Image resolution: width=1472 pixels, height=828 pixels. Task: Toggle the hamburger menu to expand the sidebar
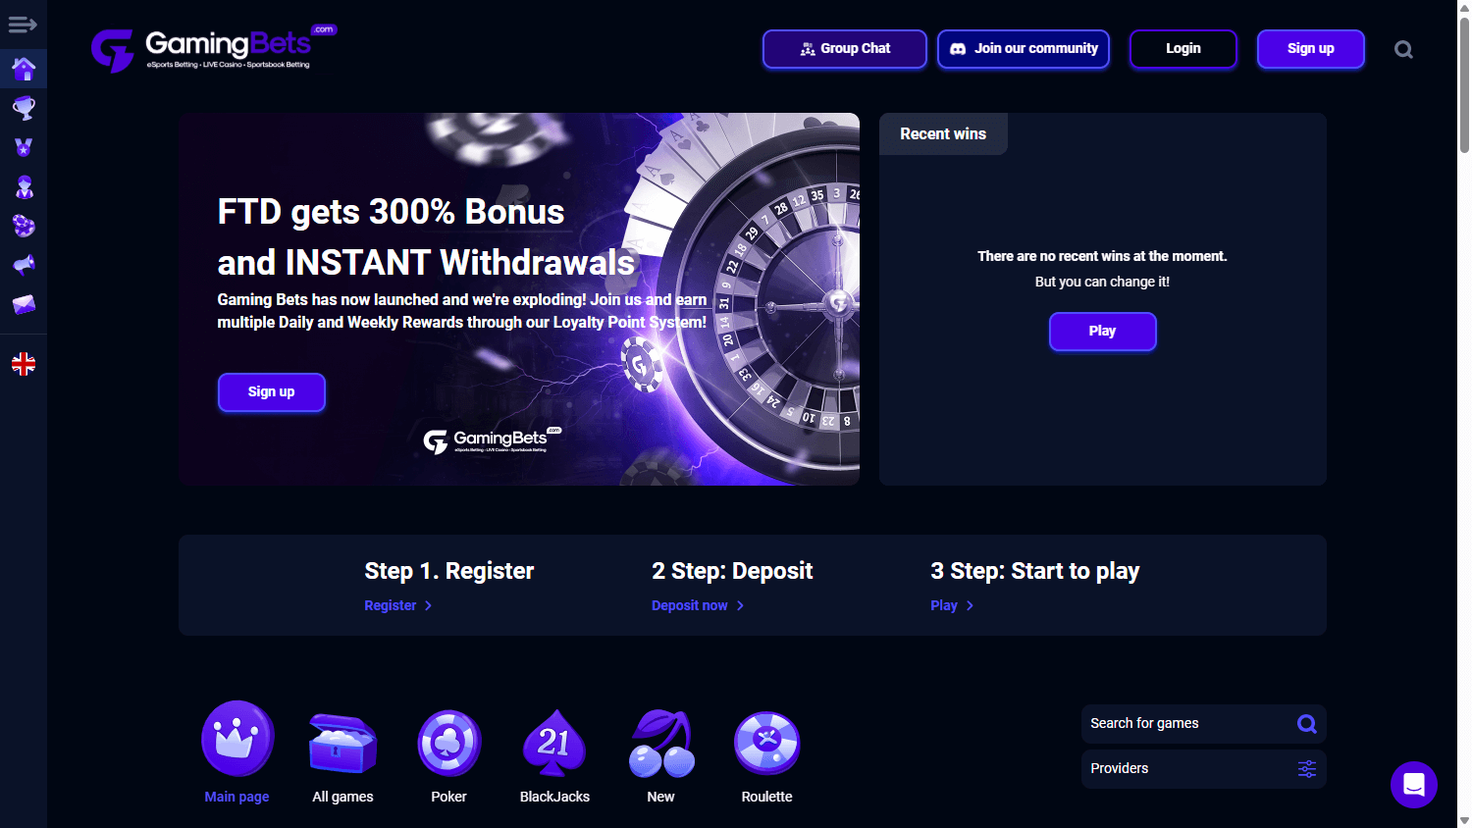pos(22,24)
